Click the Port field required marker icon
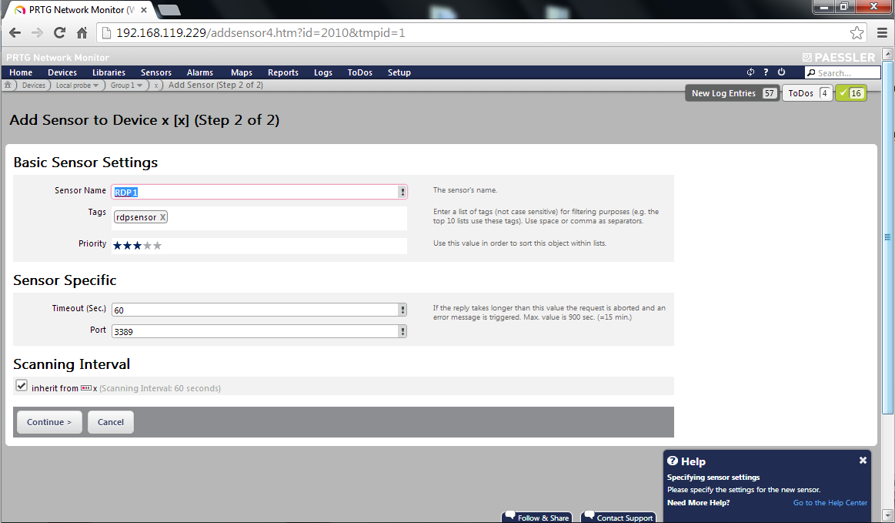Viewport: 895px width, 523px height. click(x=402, y=331)
